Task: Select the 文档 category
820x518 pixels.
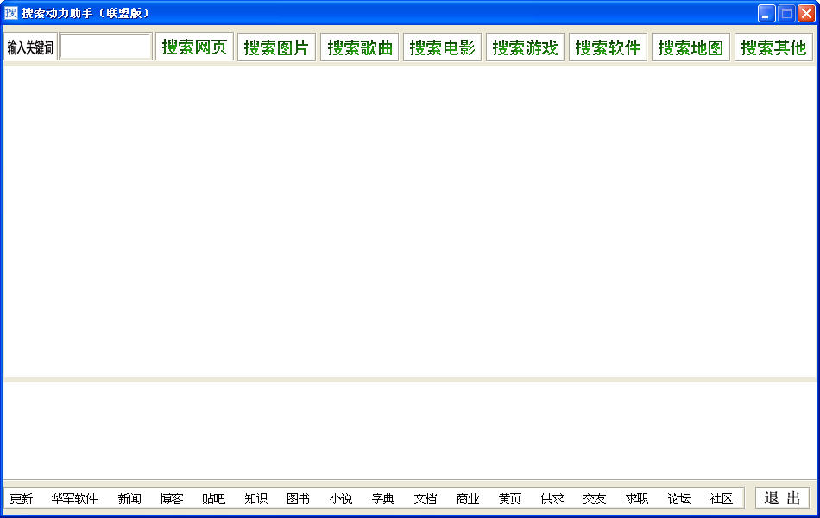Action: pyautogui.click(x=426, y=499)
